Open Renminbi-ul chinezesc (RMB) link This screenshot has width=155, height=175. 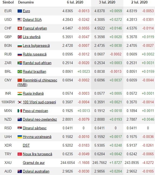37,82
